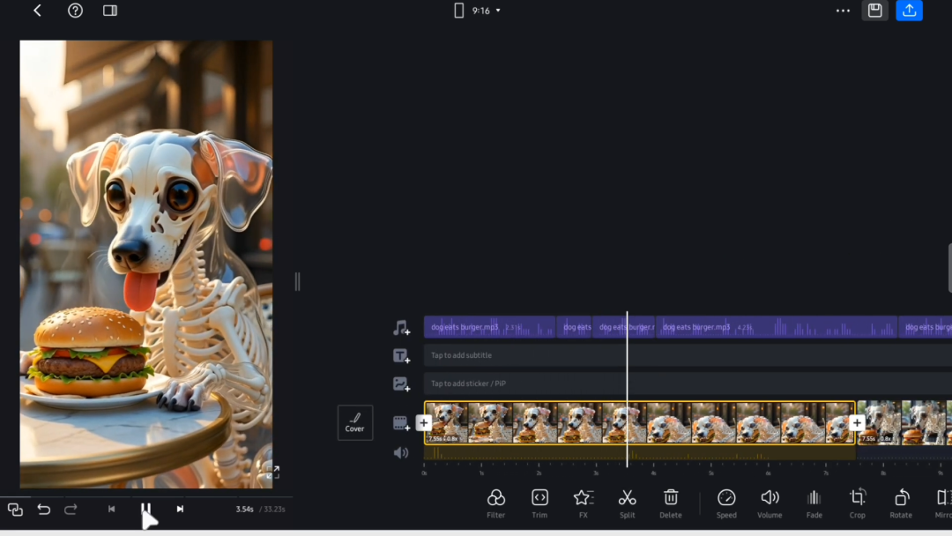Open the Filter tool
The image size is (952, 536).
496,502
